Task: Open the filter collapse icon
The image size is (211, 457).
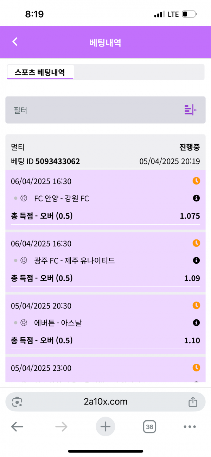Action: (x=190, y=110)
